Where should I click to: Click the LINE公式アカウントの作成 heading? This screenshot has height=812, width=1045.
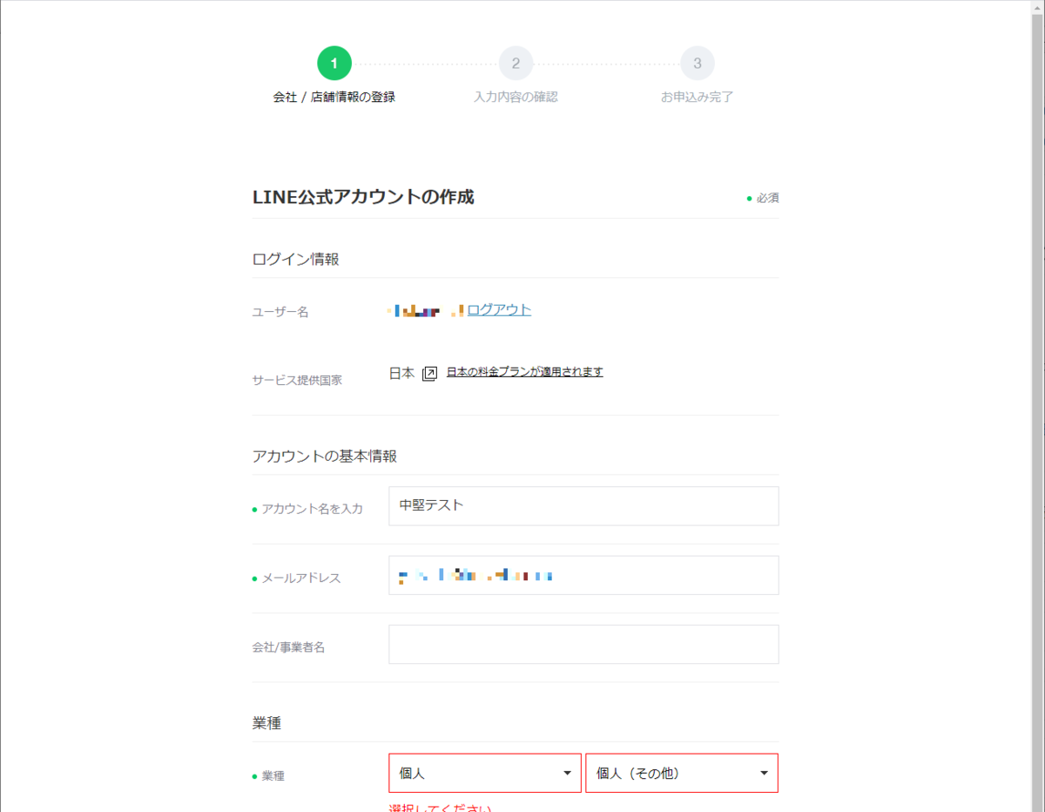click(x=363, y=197)
